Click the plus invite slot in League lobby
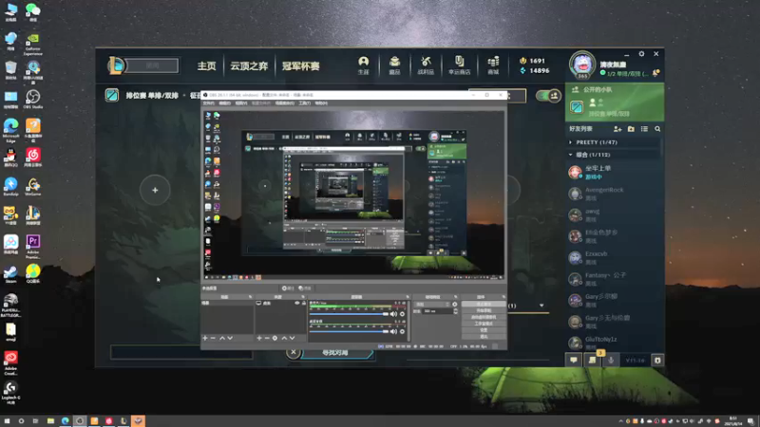760x427 pixels. [155, 191]
